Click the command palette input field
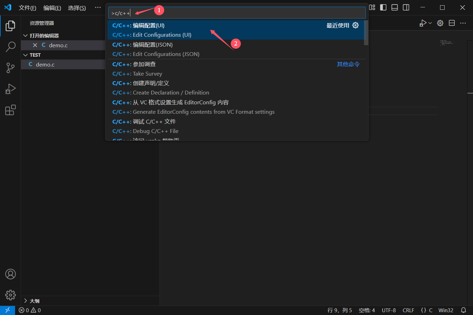The image size is (473, 315). tap(237, 13)
